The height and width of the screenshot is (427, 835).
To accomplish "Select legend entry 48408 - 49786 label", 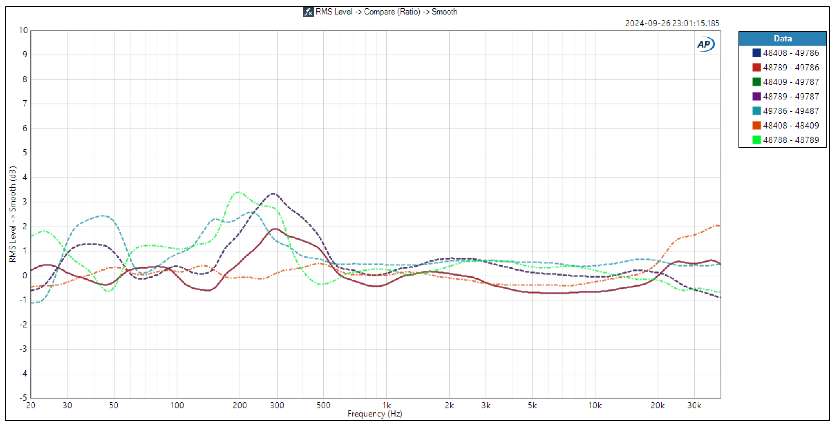I will click(x=791, y=53).
